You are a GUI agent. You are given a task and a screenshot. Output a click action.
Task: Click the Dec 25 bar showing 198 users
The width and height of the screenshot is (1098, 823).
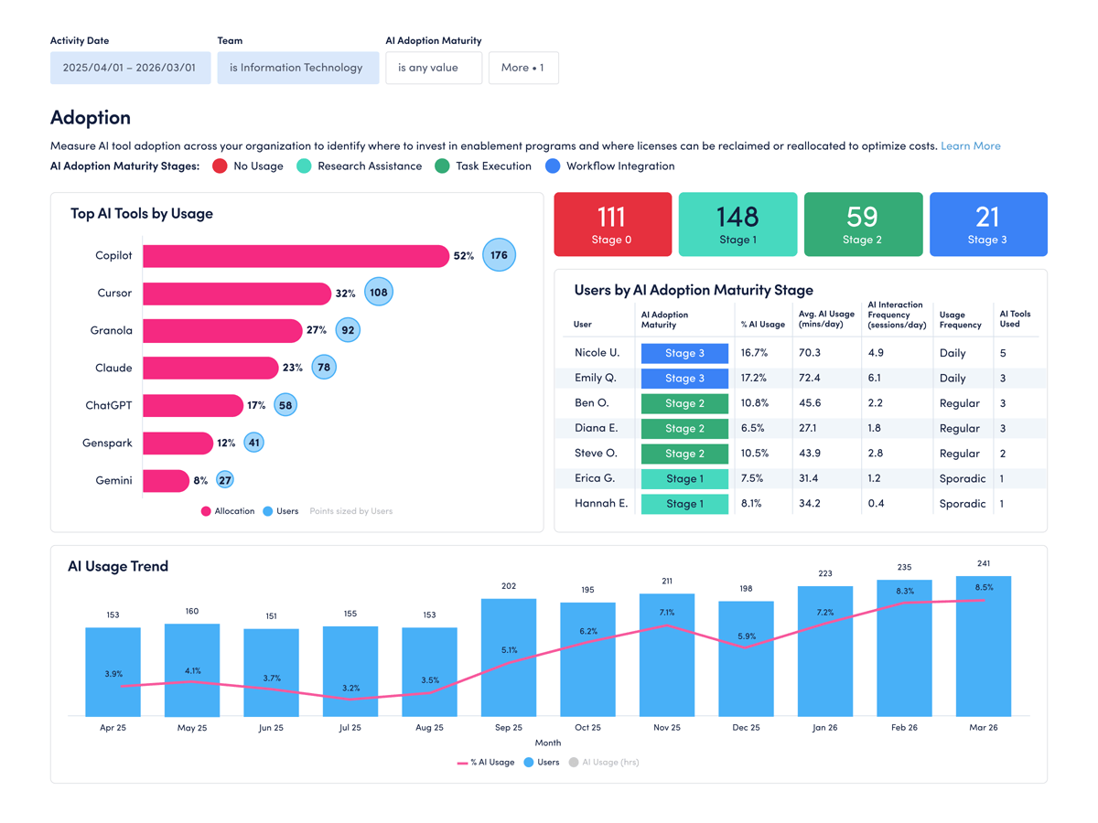tap(747, 658)
